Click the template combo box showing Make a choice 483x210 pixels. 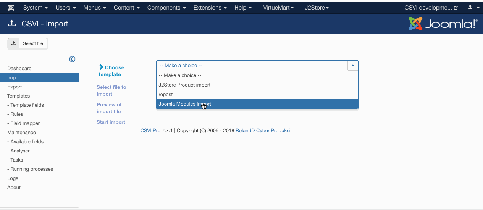pyautogui.click(x=257, y=66)
